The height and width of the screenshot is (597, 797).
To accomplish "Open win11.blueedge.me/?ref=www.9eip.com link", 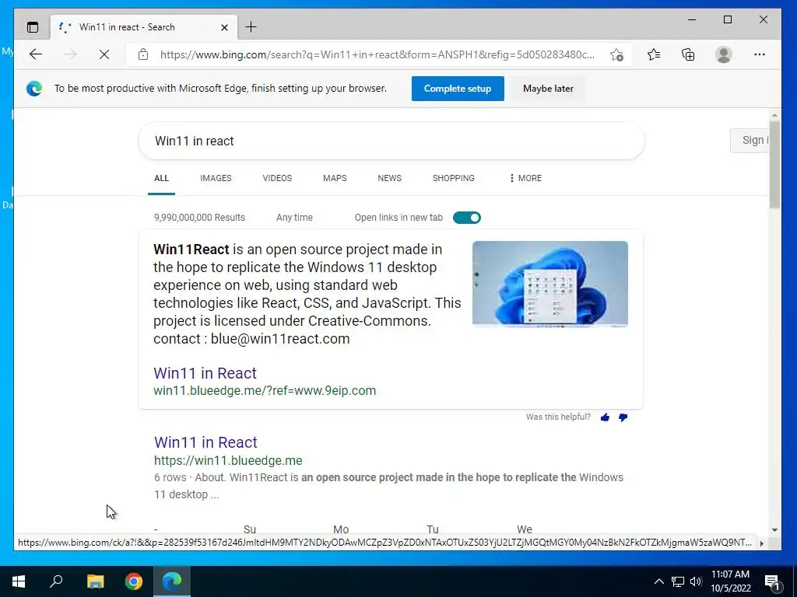I will (265, 390).
